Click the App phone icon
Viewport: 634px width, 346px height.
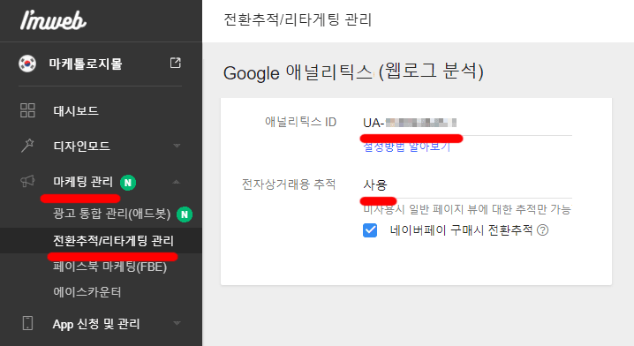point(27,323)
